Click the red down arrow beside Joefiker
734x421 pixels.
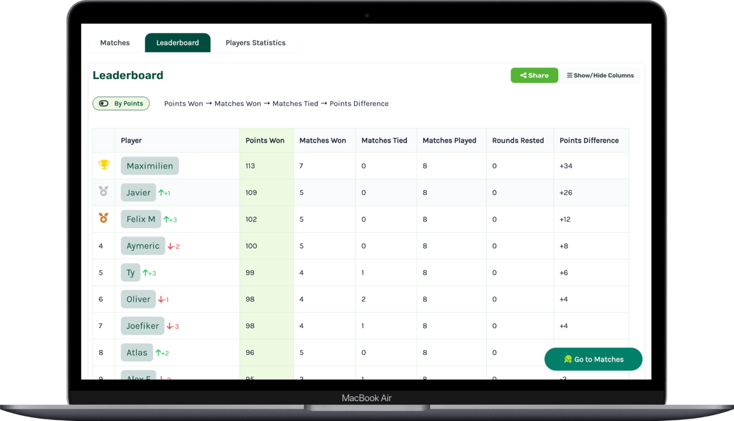(x=170, y=326)
